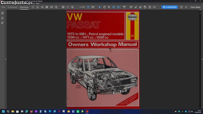The width and height of the screenshot is (203, 114).
Task: Upload the file to the cloud
Action: click(42, 7)
